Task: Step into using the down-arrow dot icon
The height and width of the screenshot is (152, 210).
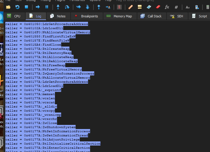Action: pos(58,7)
